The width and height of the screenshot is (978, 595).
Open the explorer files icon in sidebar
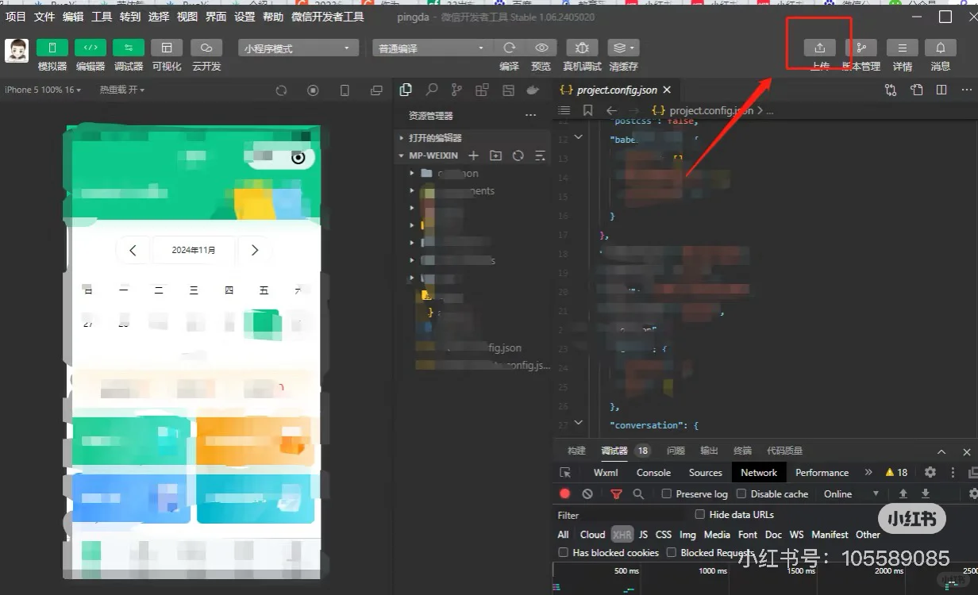406,90
